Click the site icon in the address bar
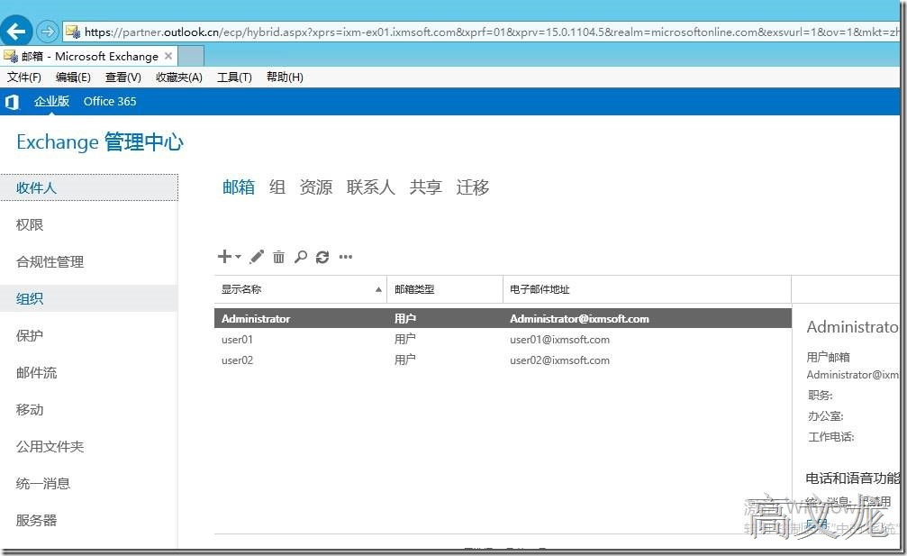Image resolution: width=907 pixels, height=556 pixels. point(73,32)
